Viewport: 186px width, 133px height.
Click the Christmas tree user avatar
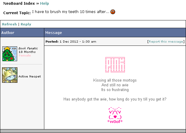pyautogui.click(x=9, y=53)
